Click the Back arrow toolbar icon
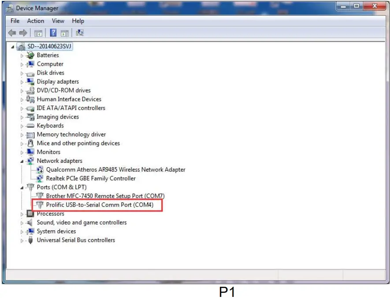This screenshot has width=391, height=300. click(12, 33)
